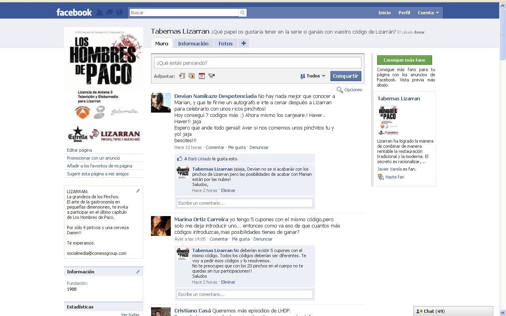Screen dimensions: 506x316
Task: Attach an event using the calendar icon
Action: click(x=202, y=76)
